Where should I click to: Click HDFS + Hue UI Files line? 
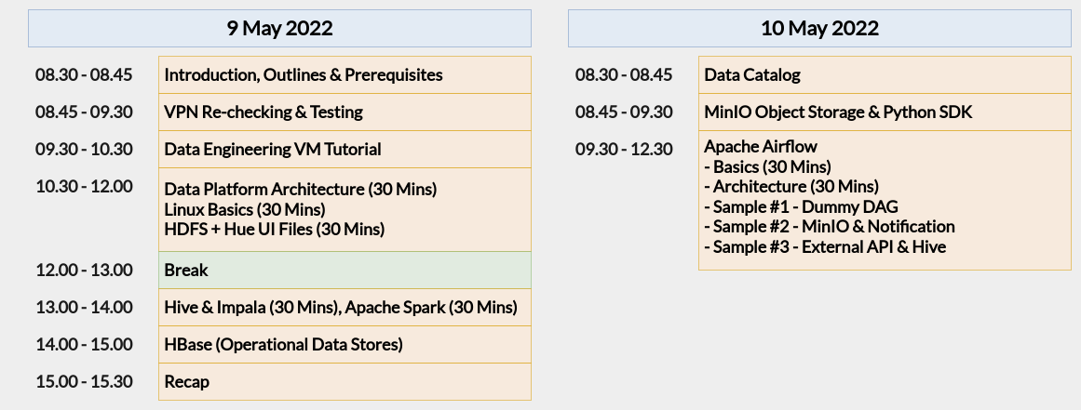[275, 229]
